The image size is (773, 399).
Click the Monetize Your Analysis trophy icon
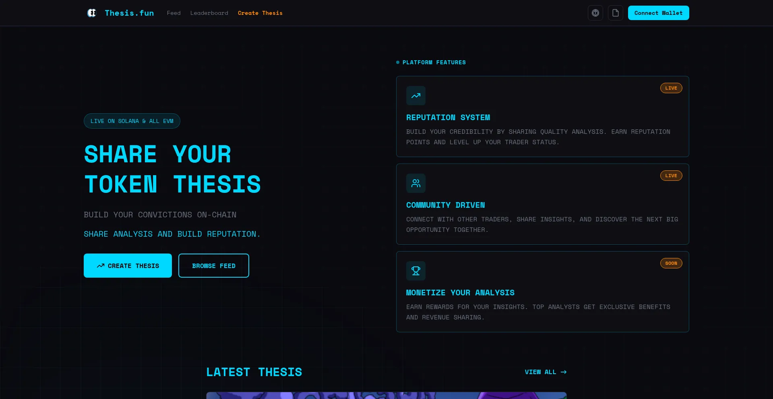(415, 271)
